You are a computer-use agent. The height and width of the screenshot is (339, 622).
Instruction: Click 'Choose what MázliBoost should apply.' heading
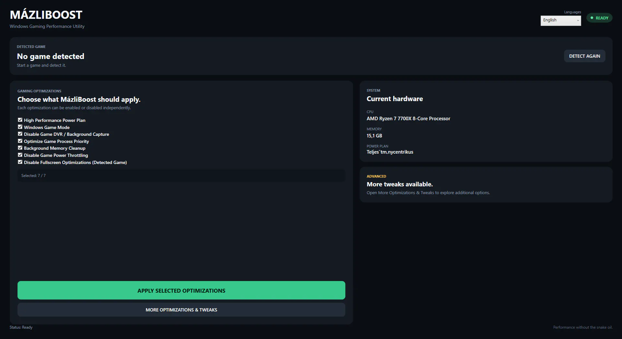(79, 99)
